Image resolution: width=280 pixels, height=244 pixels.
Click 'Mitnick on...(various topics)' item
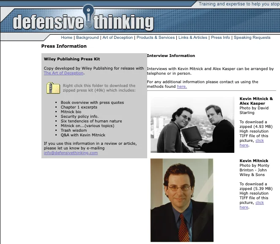[x=88, y=126]
